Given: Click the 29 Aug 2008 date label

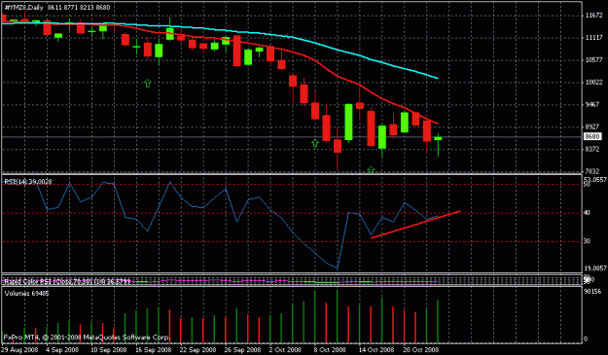Looking at the screenshot, I should click(x=19, y=349).
